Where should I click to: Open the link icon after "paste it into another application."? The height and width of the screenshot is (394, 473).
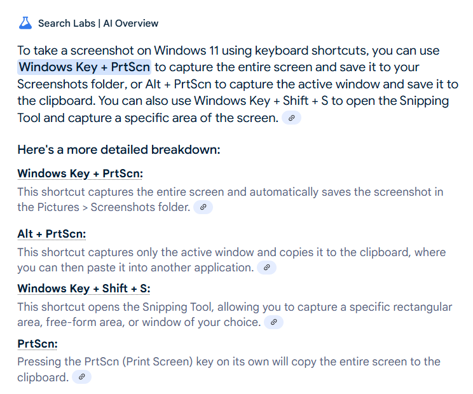click(266, 268)
